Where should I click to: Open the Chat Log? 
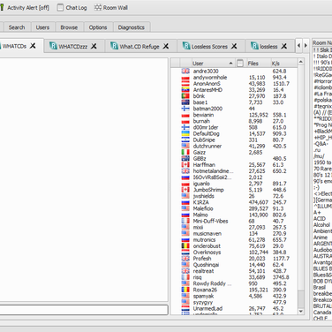point(72,8)
